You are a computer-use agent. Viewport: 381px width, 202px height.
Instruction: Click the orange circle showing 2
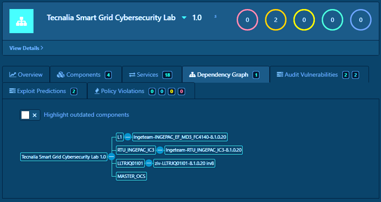pos(275,20)
